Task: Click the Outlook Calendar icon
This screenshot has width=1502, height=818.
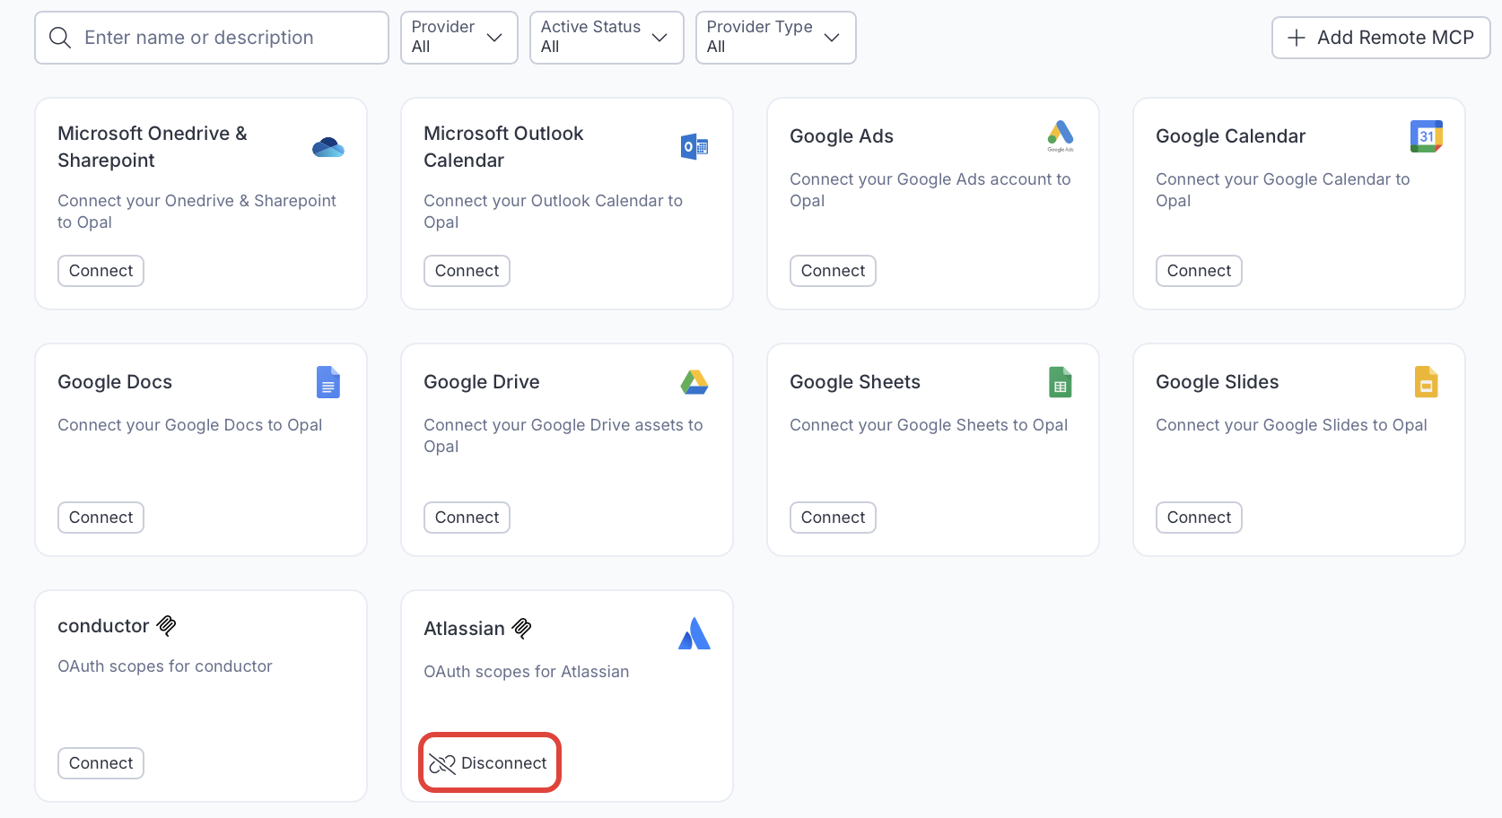Action: point(694,146)
